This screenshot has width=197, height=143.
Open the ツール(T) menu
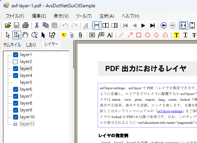[x=84, y=16]
